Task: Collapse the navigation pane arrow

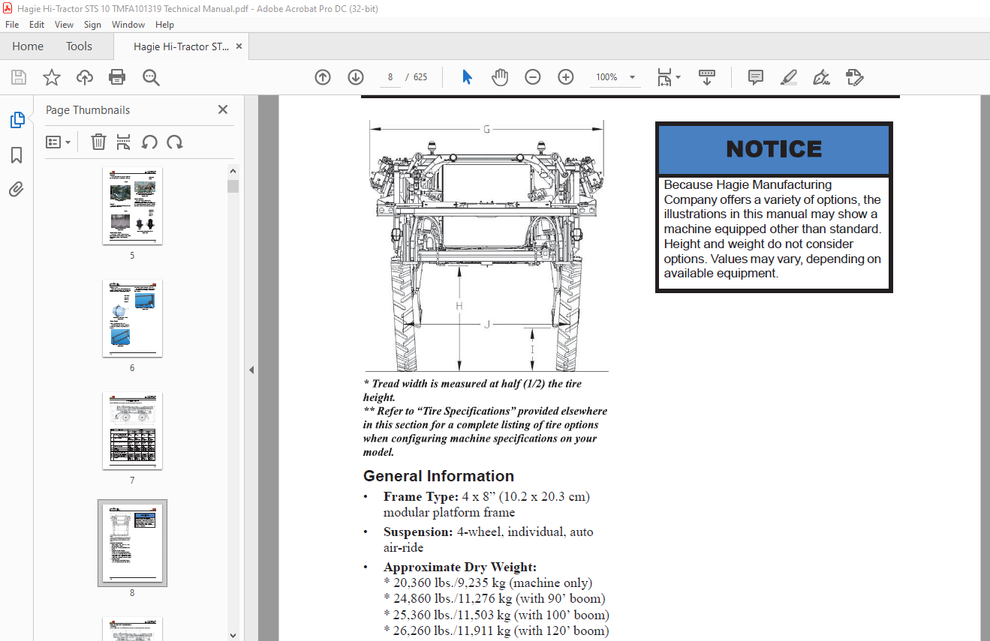Action: click(251, 370)
